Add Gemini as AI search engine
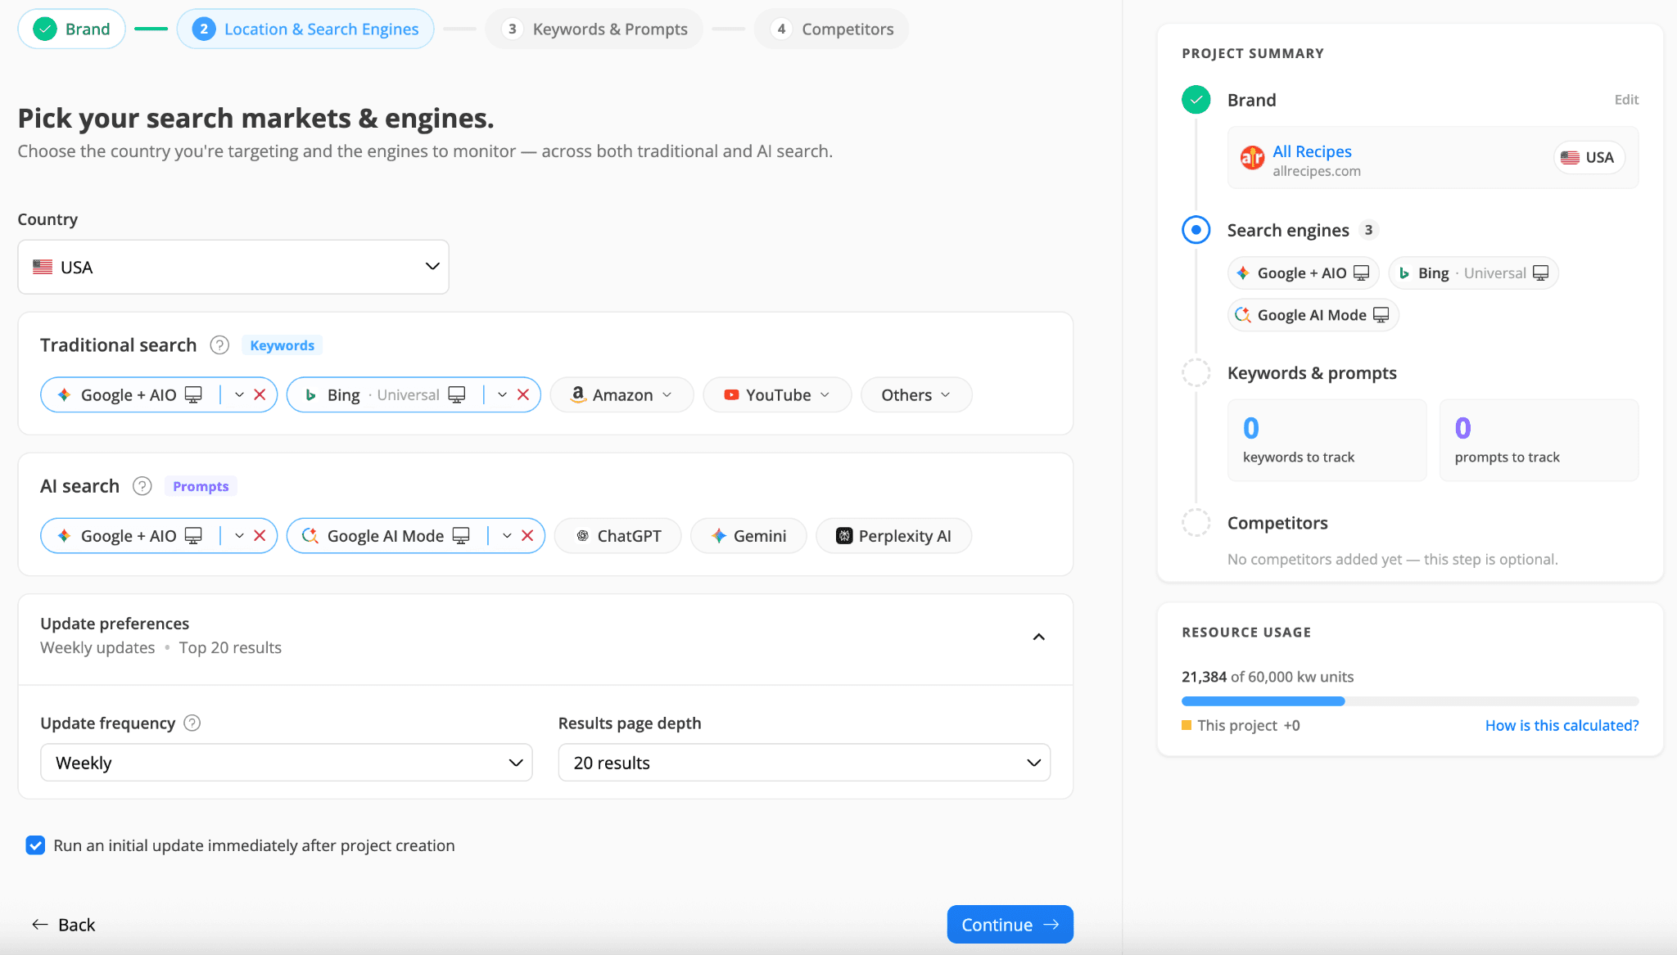 click(748, 536)
